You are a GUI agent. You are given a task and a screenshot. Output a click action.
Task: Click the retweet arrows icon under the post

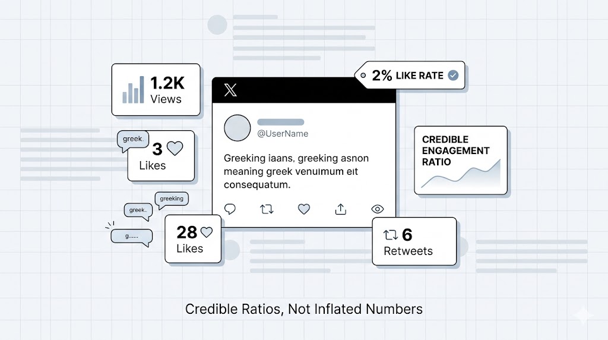267,209
